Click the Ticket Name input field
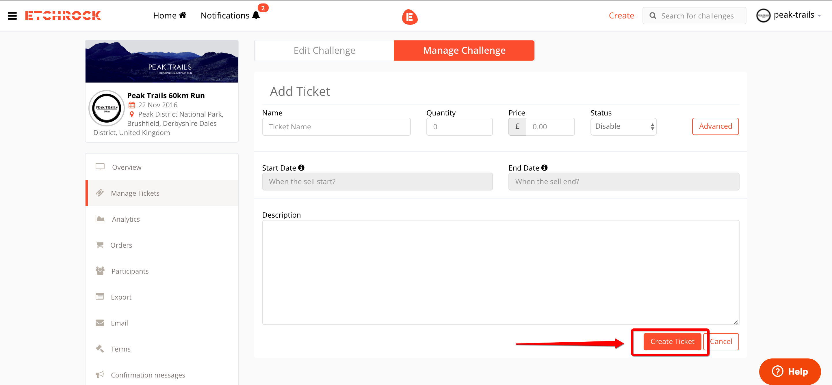This screenshot has width=832, height=385. pos(336,126)
